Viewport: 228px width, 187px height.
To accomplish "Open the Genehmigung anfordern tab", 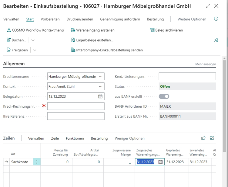I will tap(120, 19).
